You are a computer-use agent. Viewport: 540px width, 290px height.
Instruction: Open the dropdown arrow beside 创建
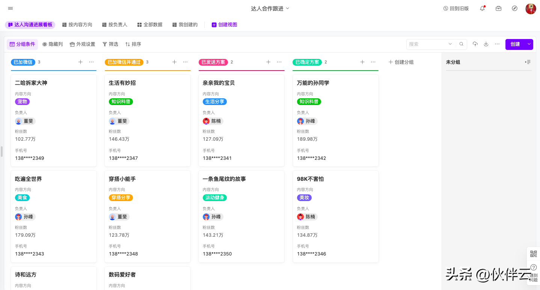[x=529, y=44]
